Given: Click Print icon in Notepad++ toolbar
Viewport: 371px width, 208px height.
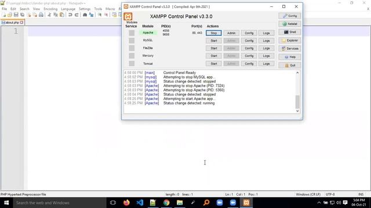Looking at the screenshot, I should (x=41, y=15).
